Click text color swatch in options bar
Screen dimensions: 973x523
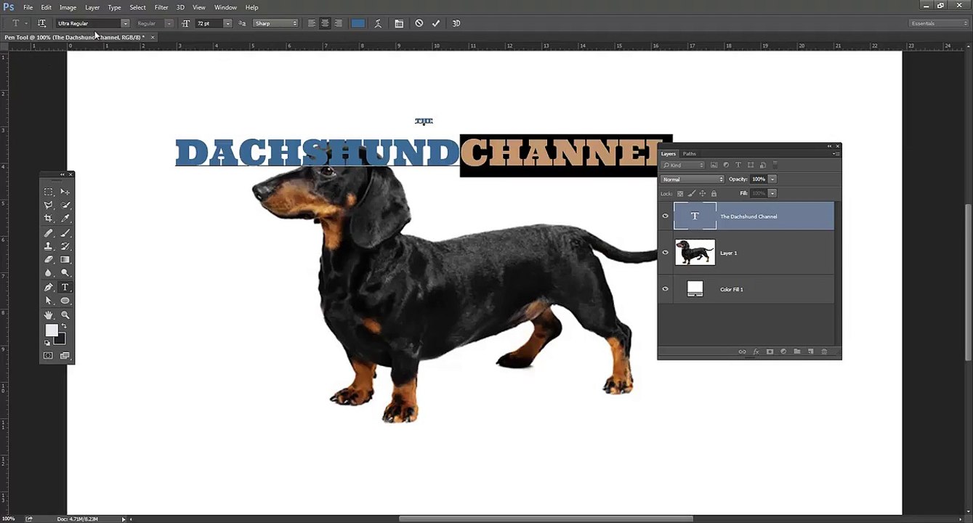358,23
